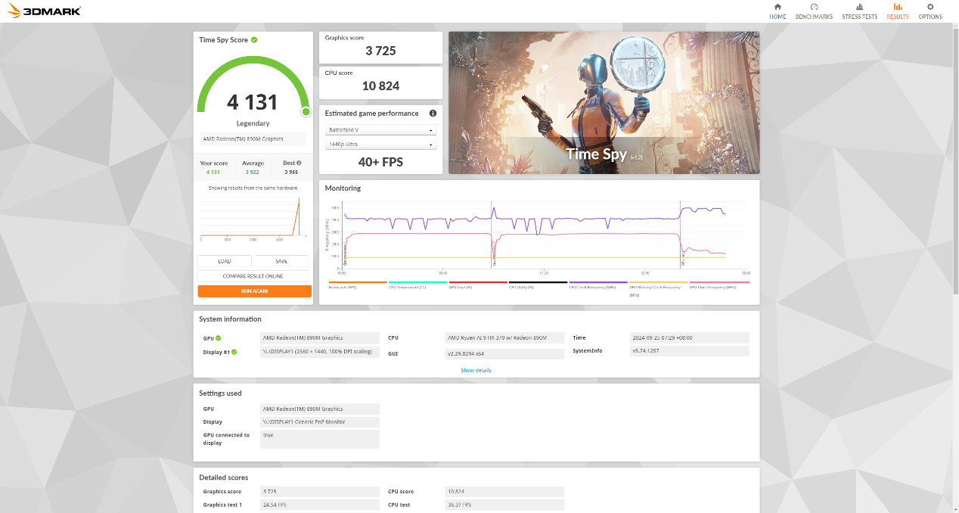Click green checkmark beside Time Spy Score

point(254,40)
